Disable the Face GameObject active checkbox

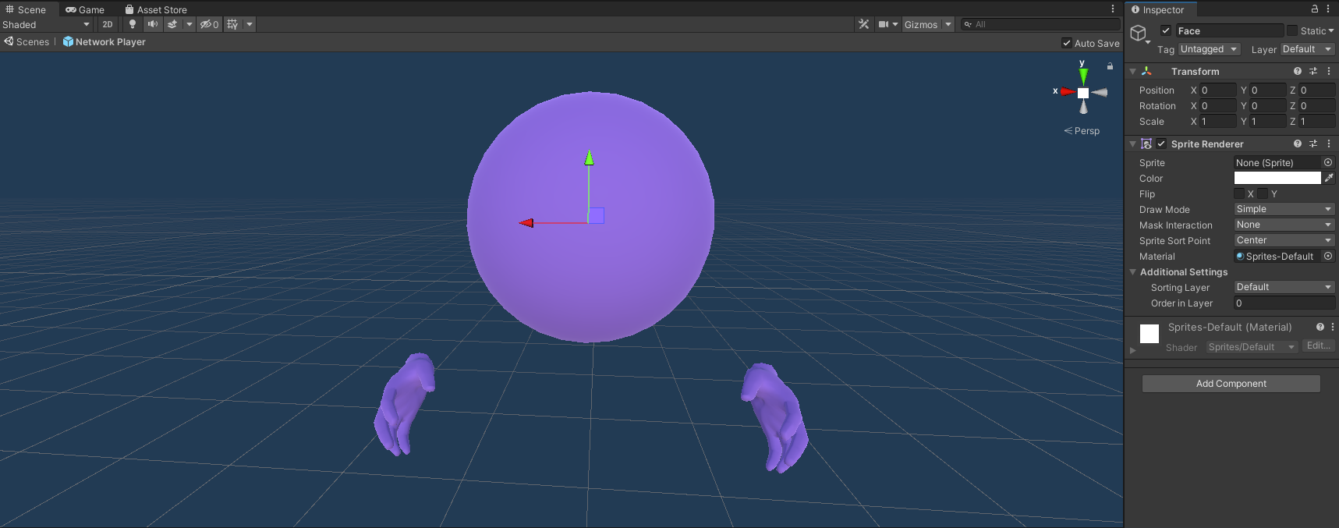(x=1166, y=30)
